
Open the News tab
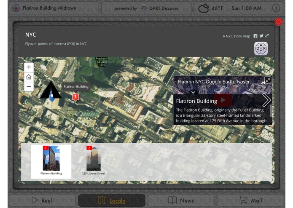point(181,200)
